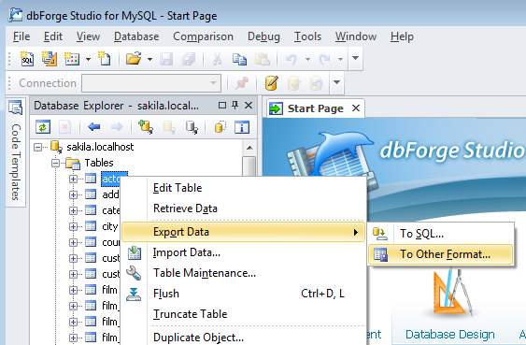This screenshot has width=526, height=345.
Task: Open the View menu
Action: 88,36
